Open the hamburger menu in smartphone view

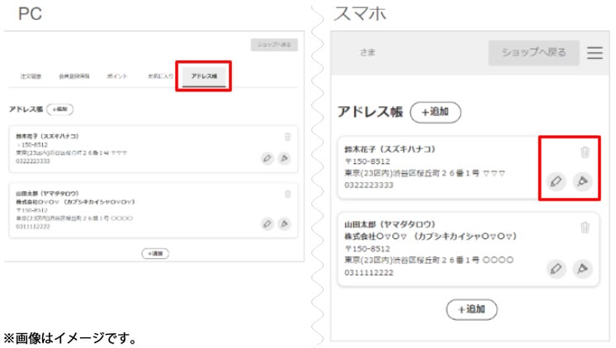click(595, 53)
